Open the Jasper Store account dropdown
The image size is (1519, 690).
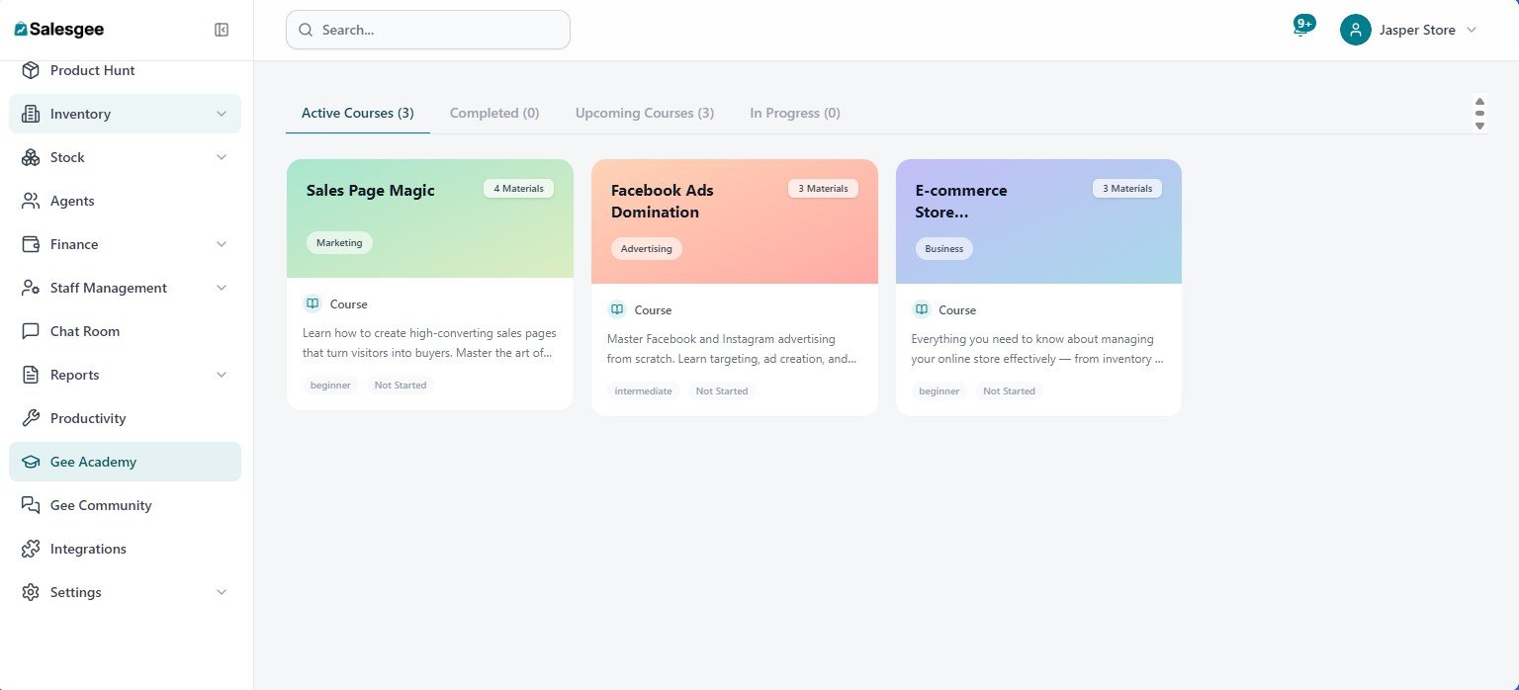[1474, 30]
